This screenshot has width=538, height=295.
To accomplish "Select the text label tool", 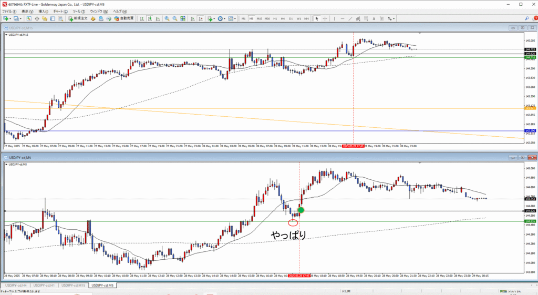I will pyautogui.click(x=381, y=18).
